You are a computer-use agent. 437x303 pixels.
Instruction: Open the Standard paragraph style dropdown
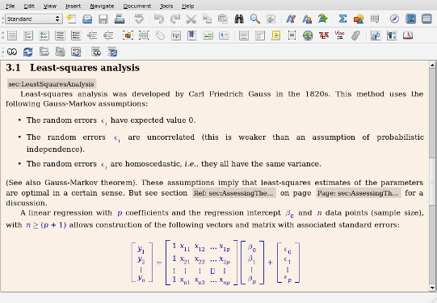(x=34, y=19)
